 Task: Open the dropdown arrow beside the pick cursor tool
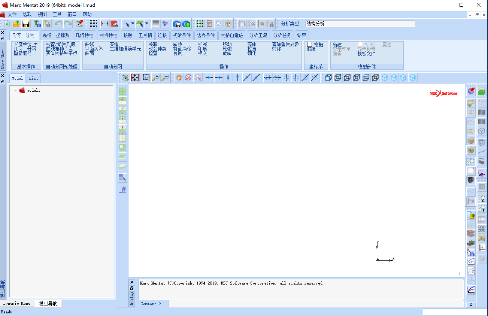click(133, 24)
